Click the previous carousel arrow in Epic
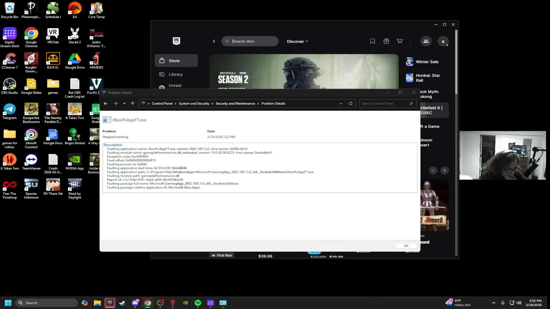The image size is (550, 309). click(433, 170)
